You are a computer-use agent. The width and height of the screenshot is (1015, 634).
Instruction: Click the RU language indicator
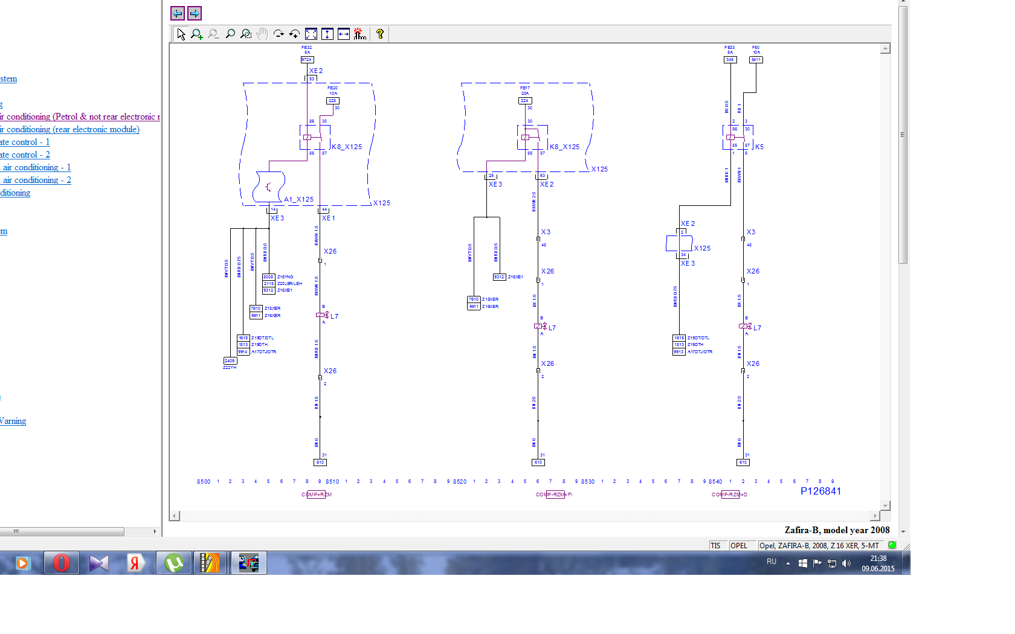[772, 562]
